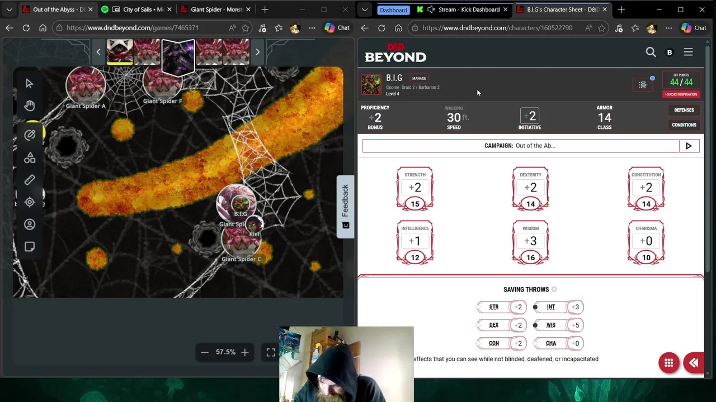Select the target ping tool
Viewport: 716px width, 402px height.
(30, 202)
